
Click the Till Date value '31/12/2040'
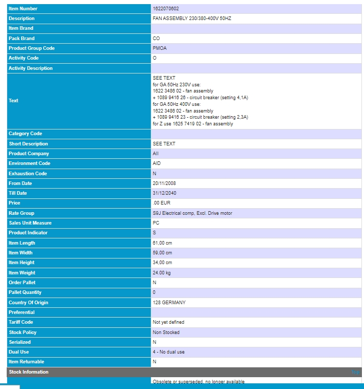[164, 193]
